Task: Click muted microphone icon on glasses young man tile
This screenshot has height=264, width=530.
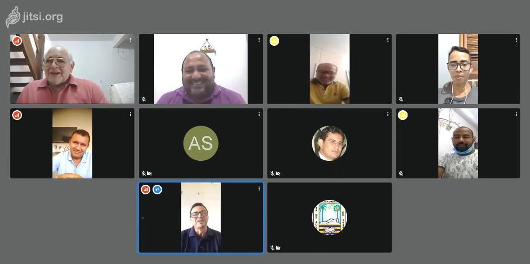Action: [401, 99]
